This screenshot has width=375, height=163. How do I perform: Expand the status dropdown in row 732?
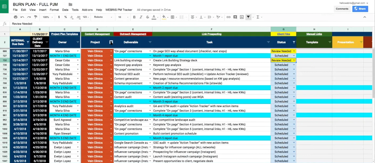(x=294, y=60)
